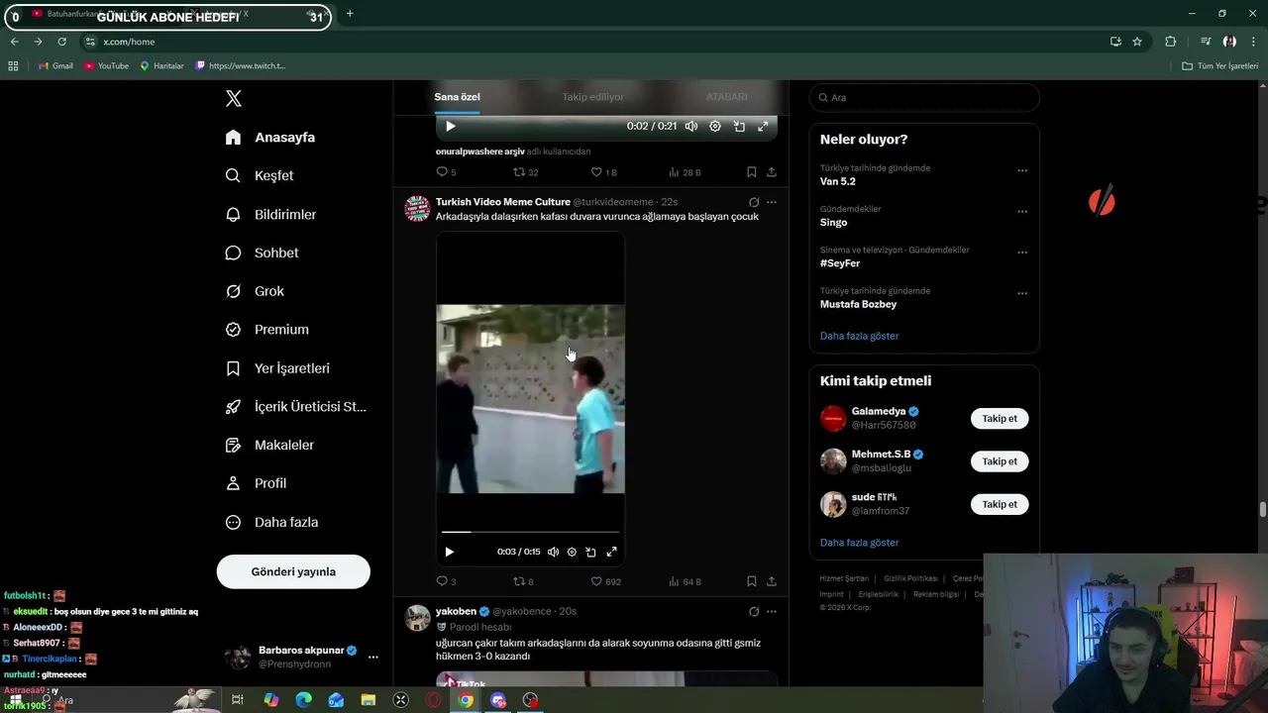Show more suggestions under Kimi takip etmeli
The image size is (1268, 713).
(x=859, y=543)
